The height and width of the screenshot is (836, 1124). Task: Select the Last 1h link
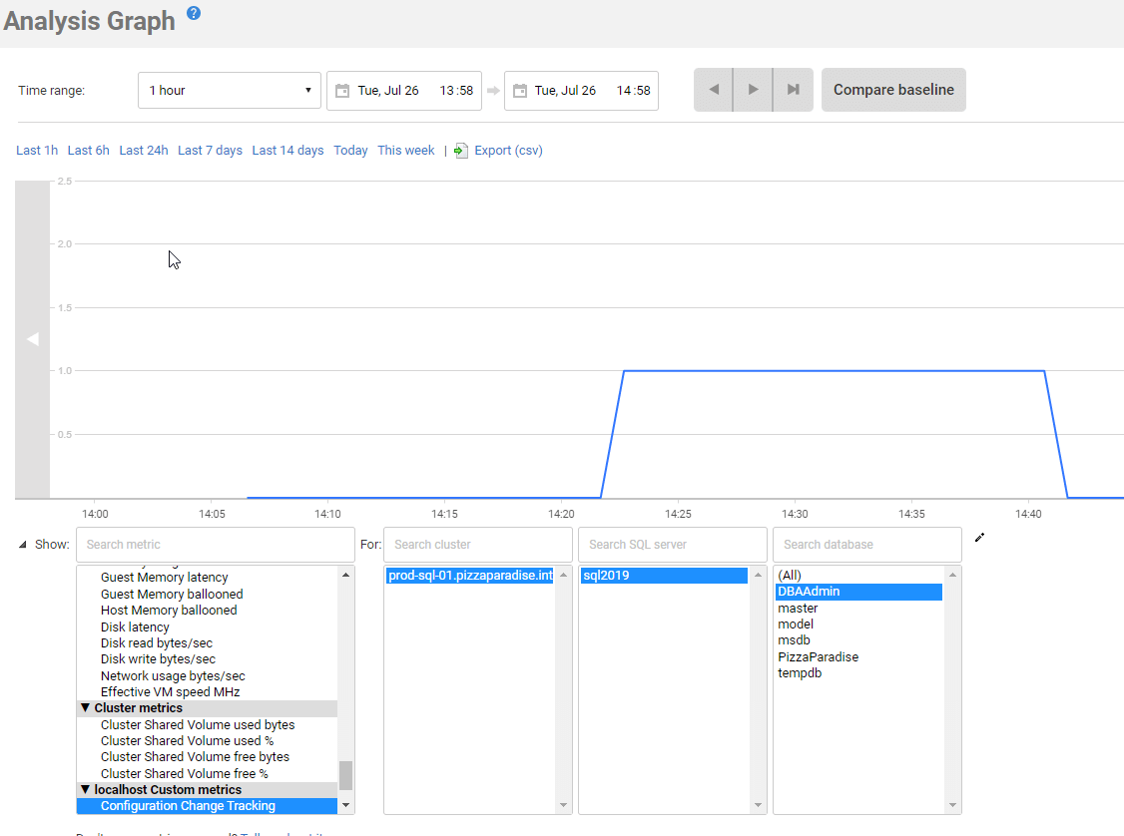(x=37, y=151)
